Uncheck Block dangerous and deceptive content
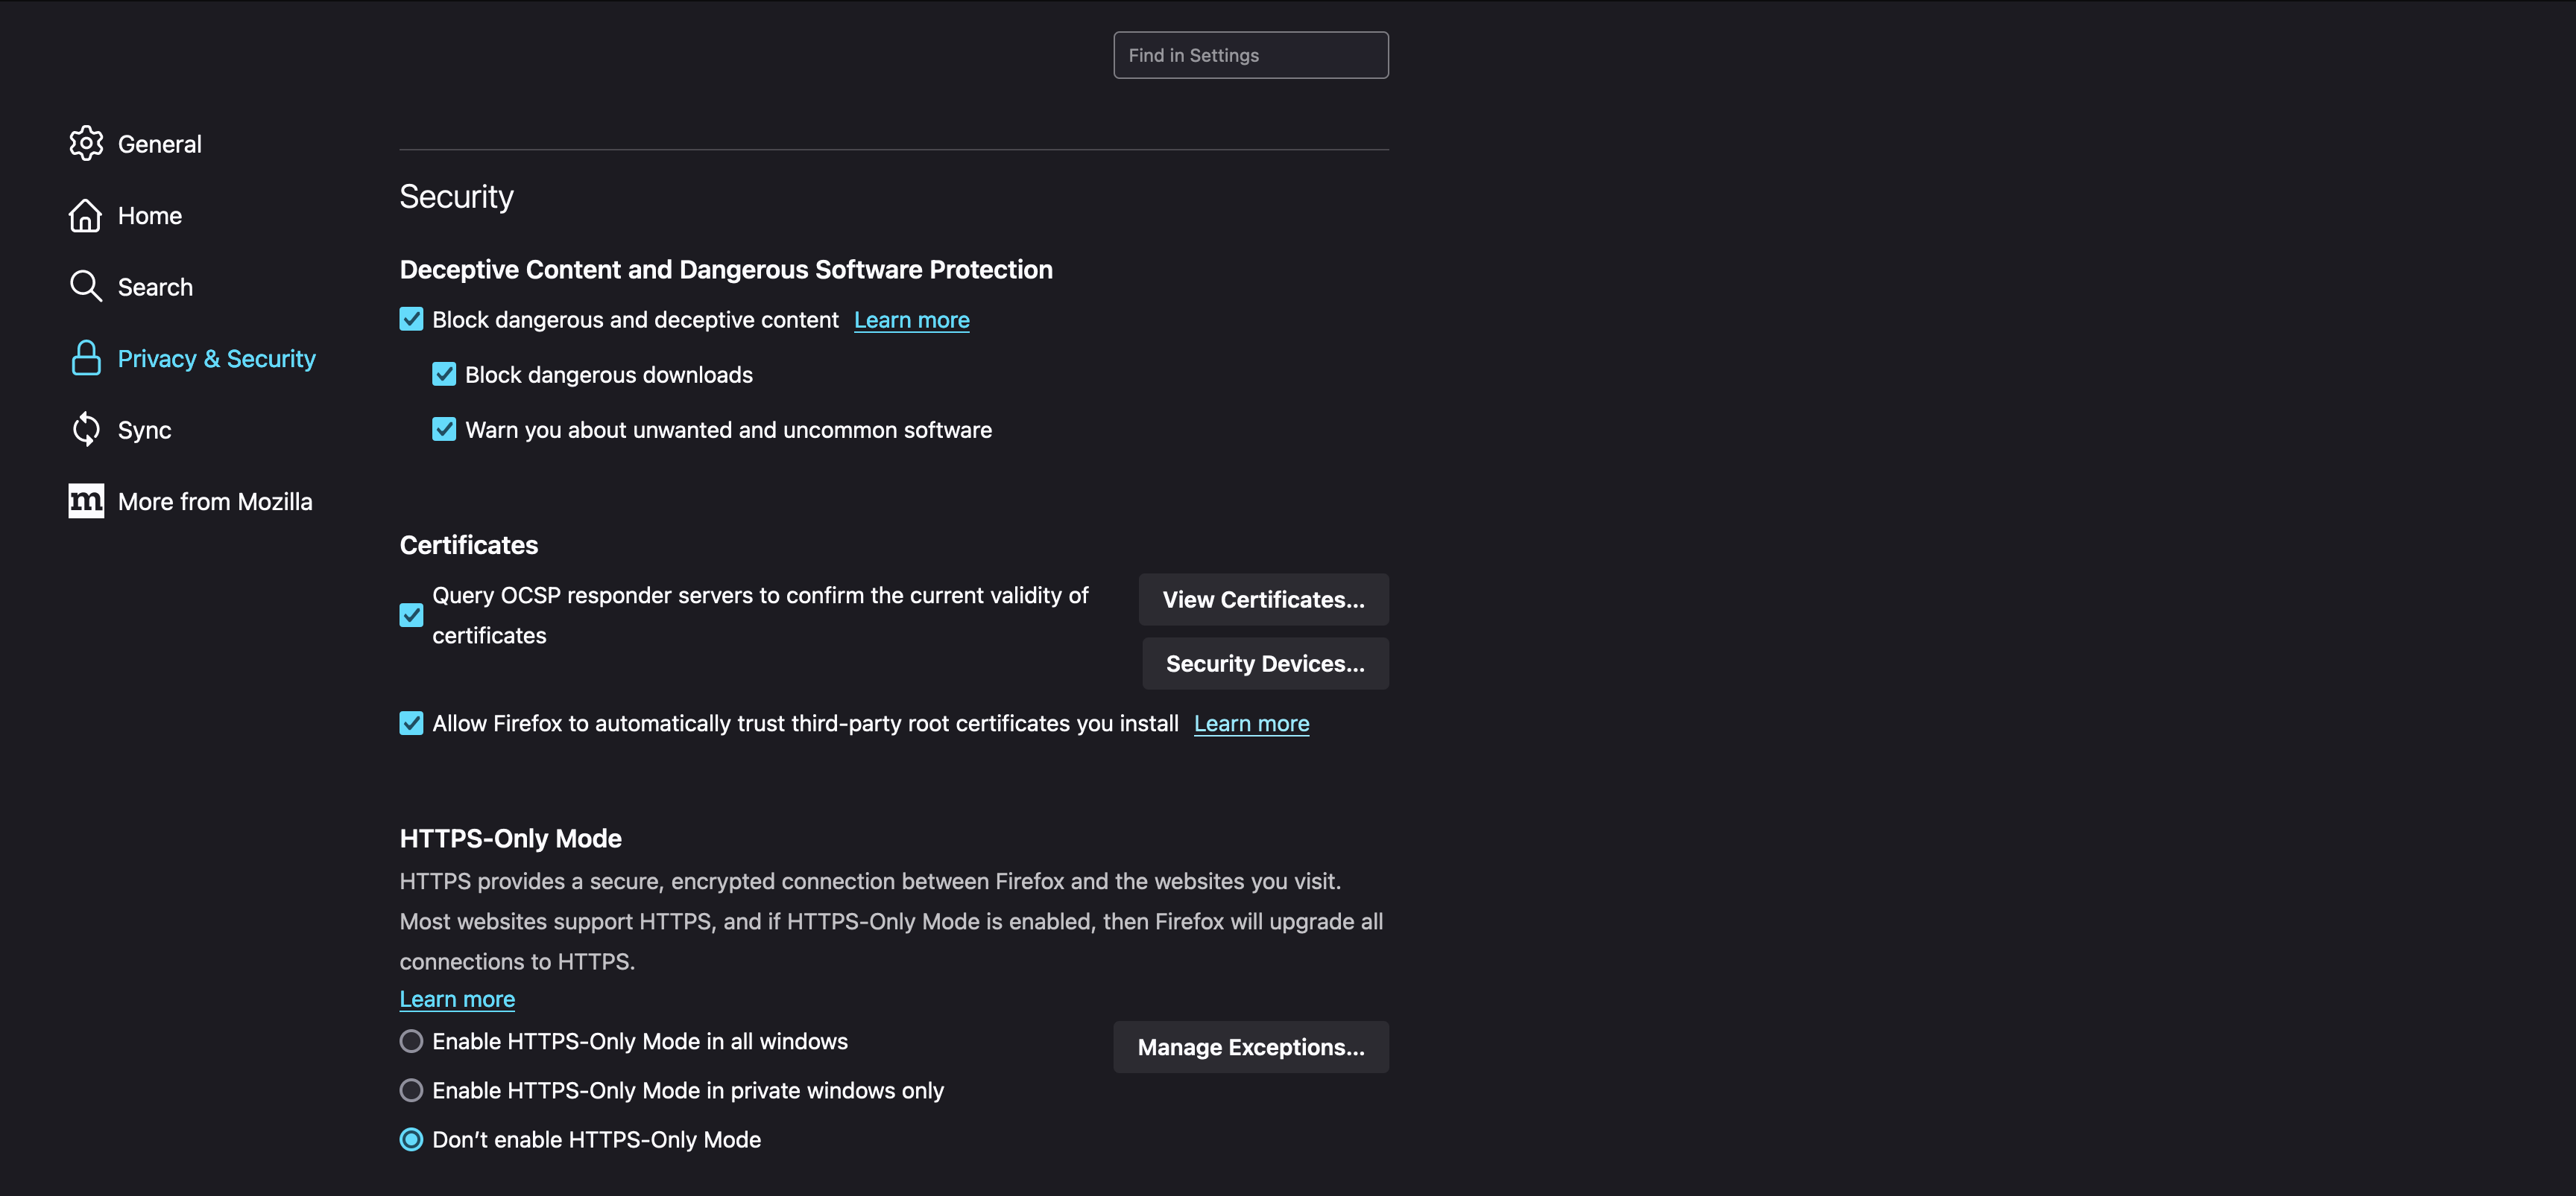Screen dimensions: 2576x1196 (411, 319)
